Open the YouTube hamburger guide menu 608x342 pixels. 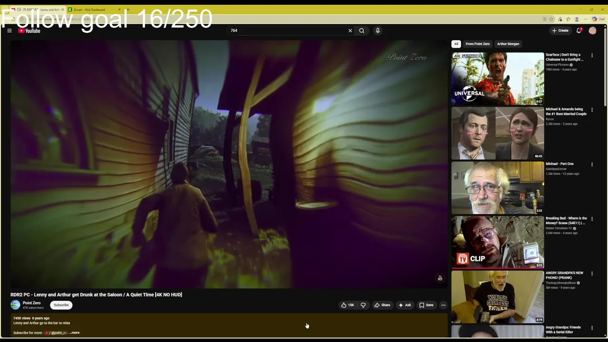[9, 30]
